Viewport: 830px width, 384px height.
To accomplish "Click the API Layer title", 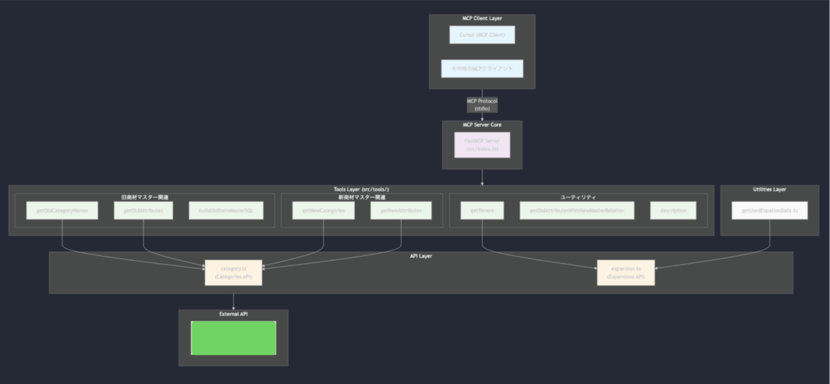I will (x=421, y=256).
